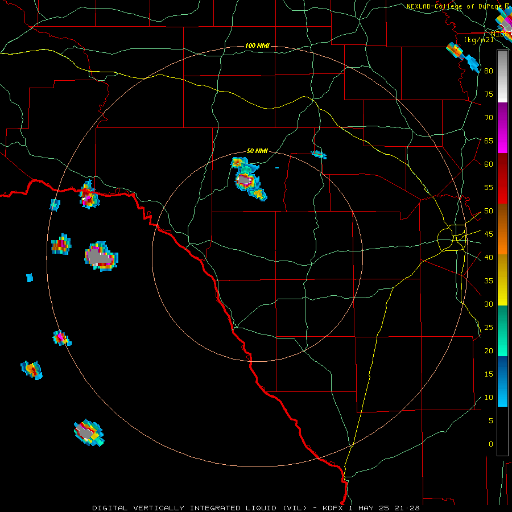The height and width of the screenshot is (512, 512).
Task: Click the [kg/m2] units label
Action: point(478,39)
